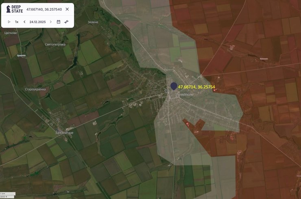301x199 pixels.
Task: Click the Зелене village label
Action: click(93, 22)
